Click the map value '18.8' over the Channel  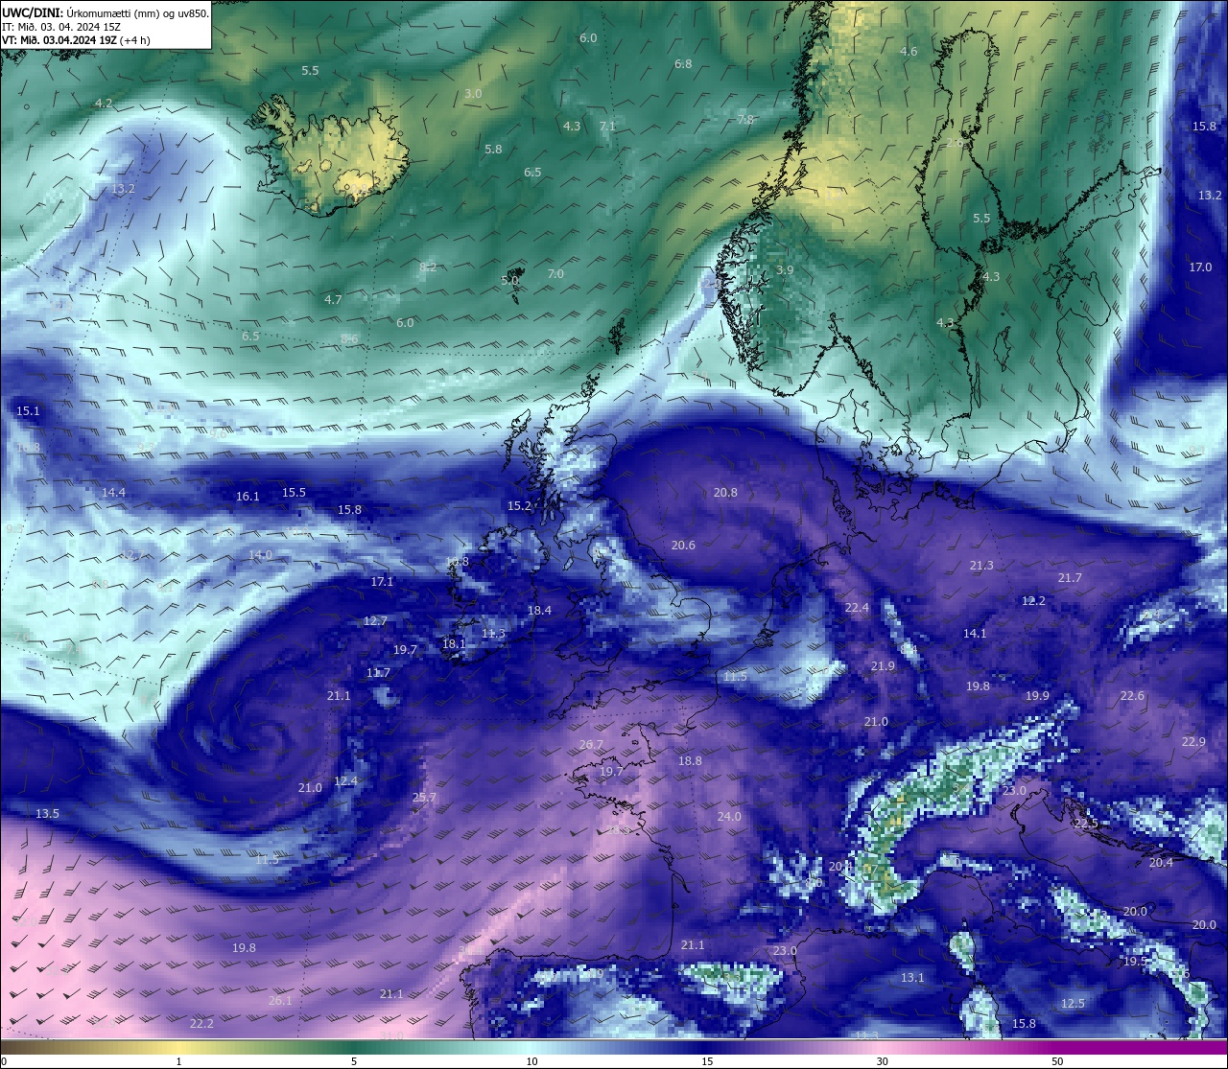[690, 761]
